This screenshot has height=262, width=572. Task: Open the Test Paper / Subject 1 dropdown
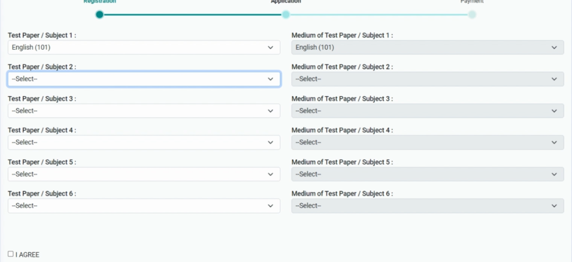pos(144,47)
